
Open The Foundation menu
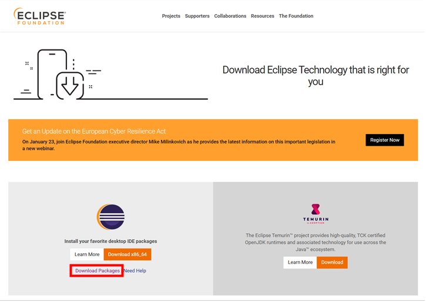coord(296,16)
